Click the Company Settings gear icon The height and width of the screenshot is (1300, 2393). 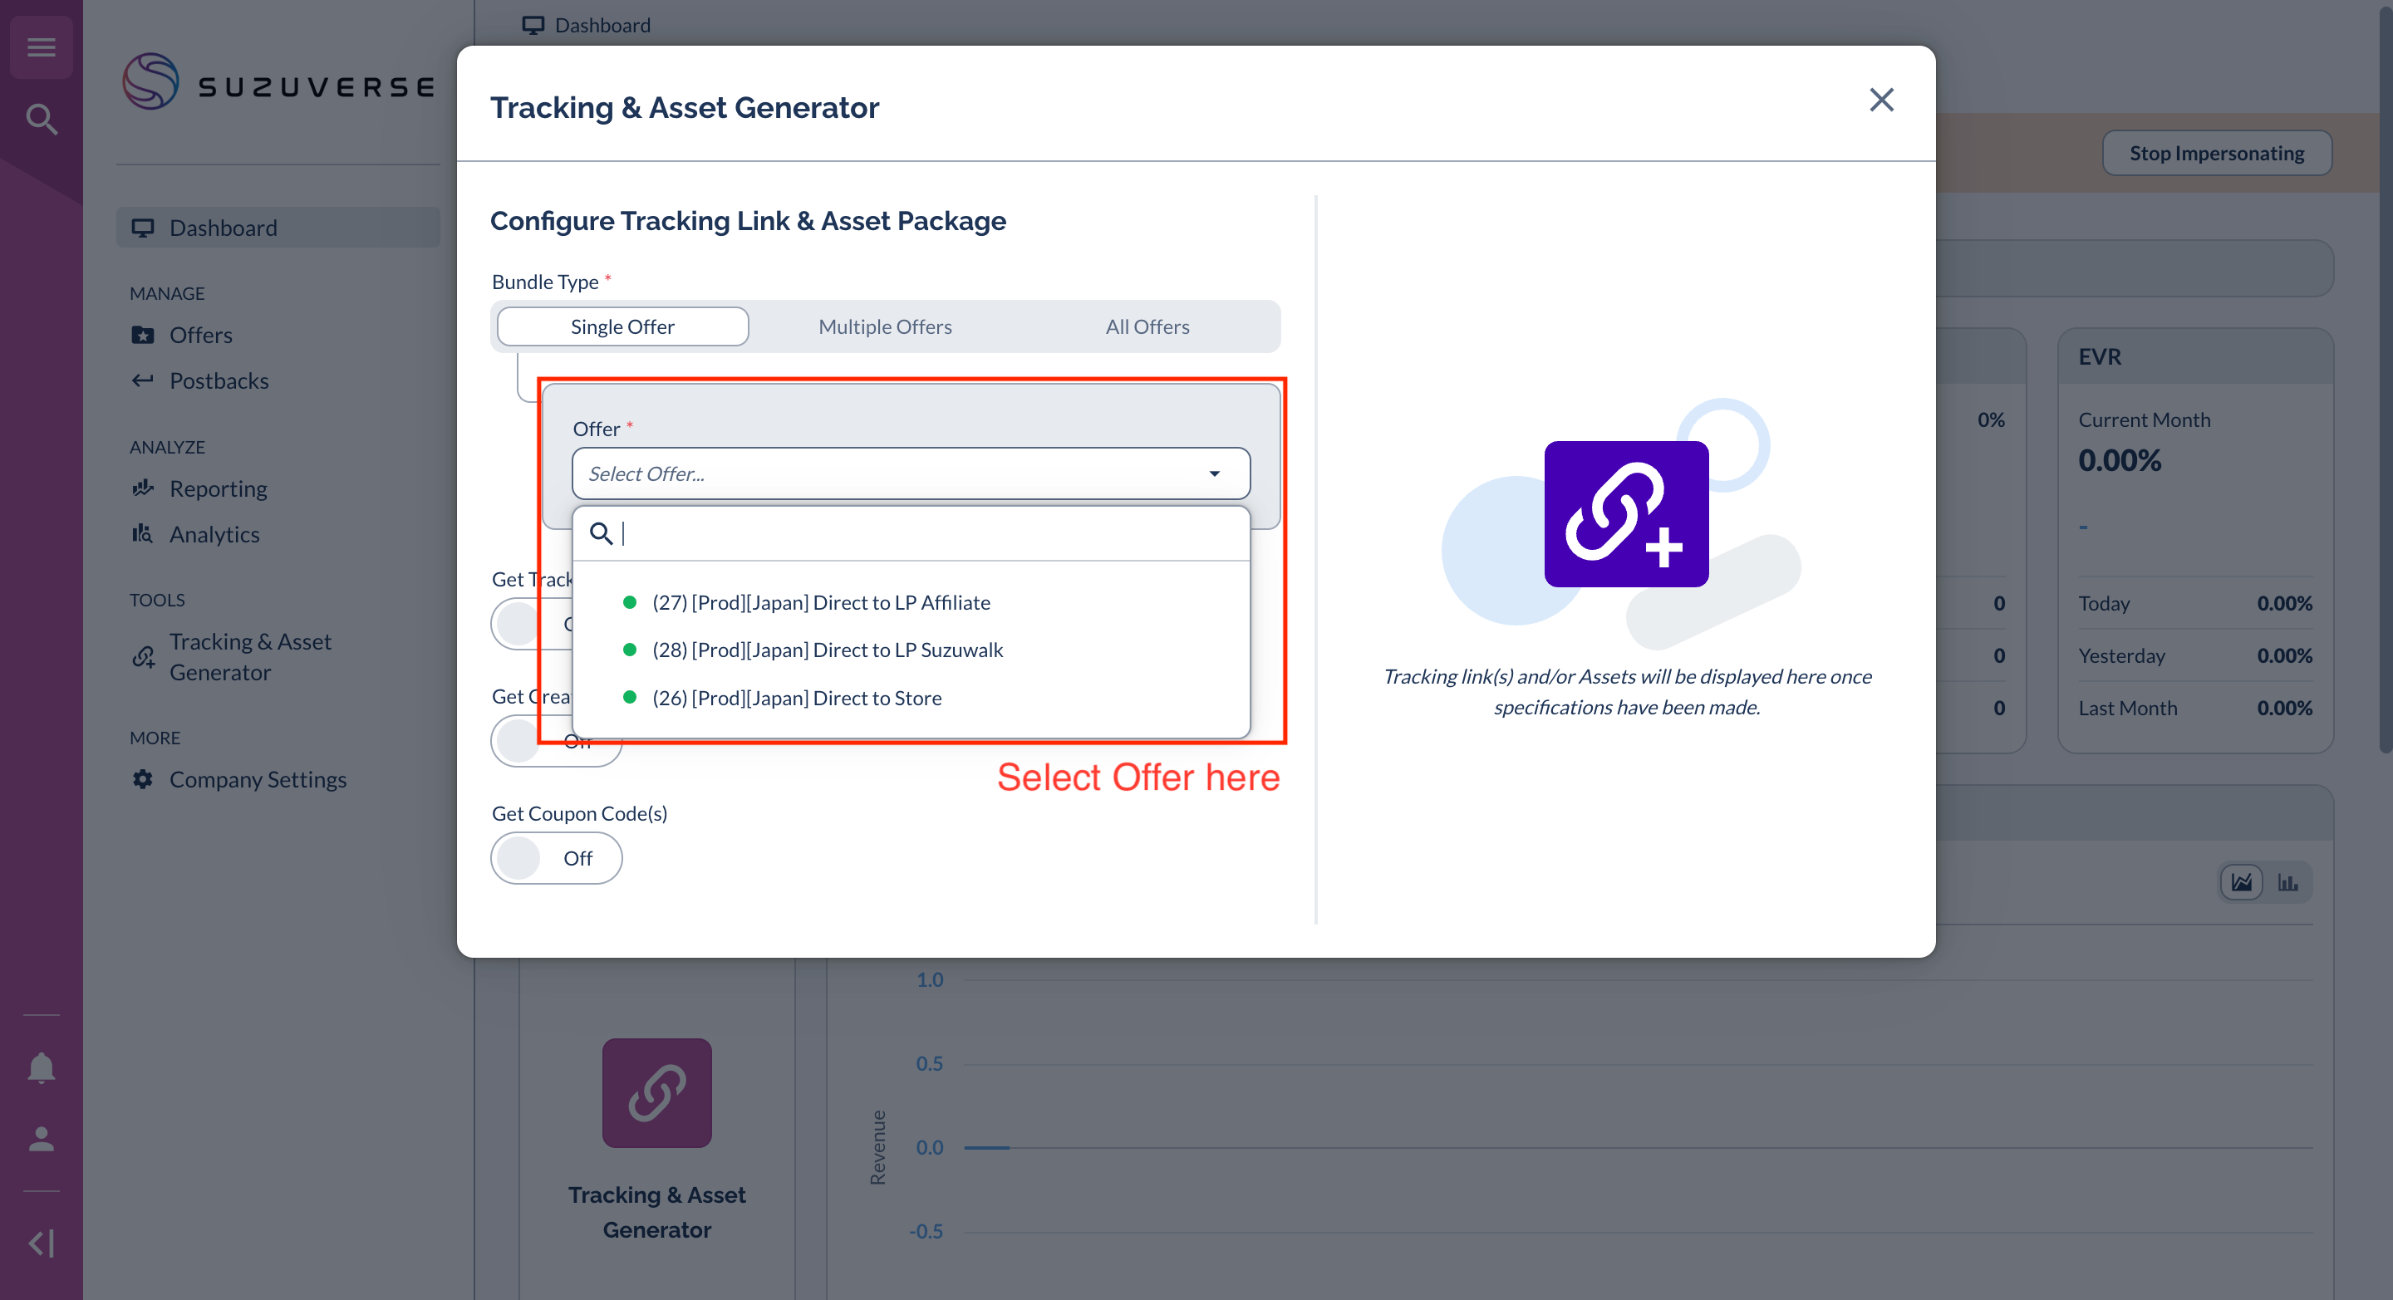142,779
